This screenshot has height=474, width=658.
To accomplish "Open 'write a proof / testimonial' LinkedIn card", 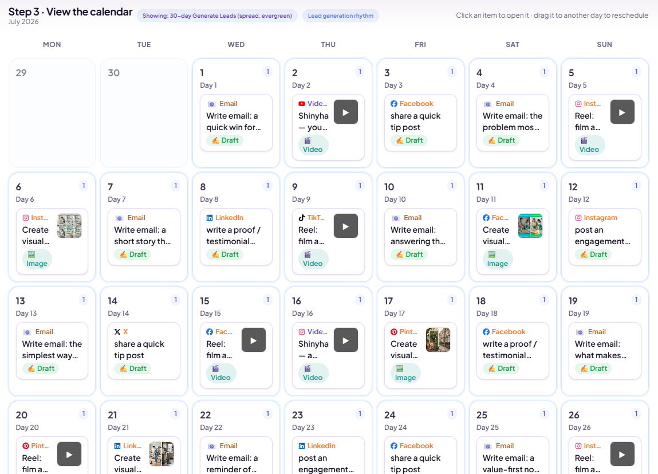I will click(237, 237).
